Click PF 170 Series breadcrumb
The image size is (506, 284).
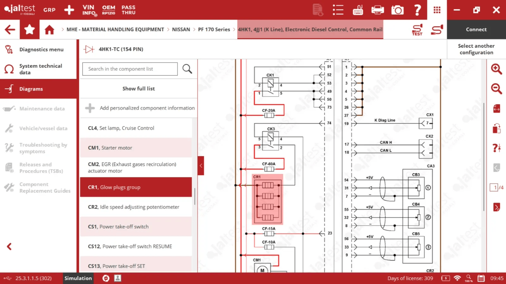pos(214,29)
